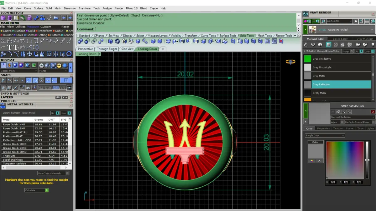Click the chrome sphere display material icon
This screenshot has width=376, height=211.
(42, 65)
